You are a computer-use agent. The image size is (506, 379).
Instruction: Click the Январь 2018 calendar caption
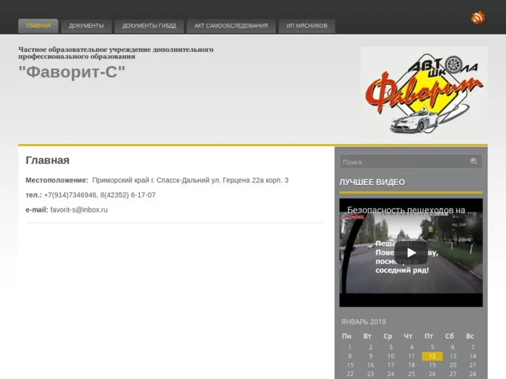363,322
